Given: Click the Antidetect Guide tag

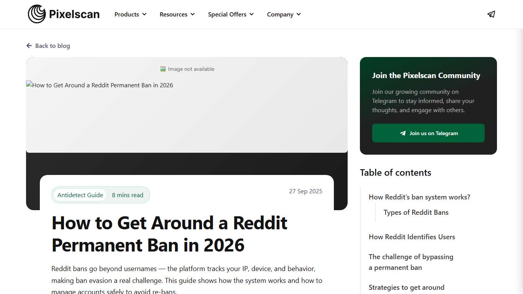Looking at the screenshot, I should pyautogui.click(x=80, y=195).
